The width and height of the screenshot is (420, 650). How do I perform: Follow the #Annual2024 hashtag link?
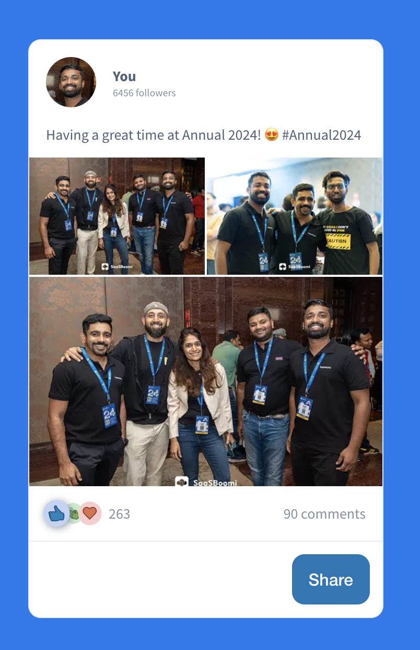pos(321,135)
